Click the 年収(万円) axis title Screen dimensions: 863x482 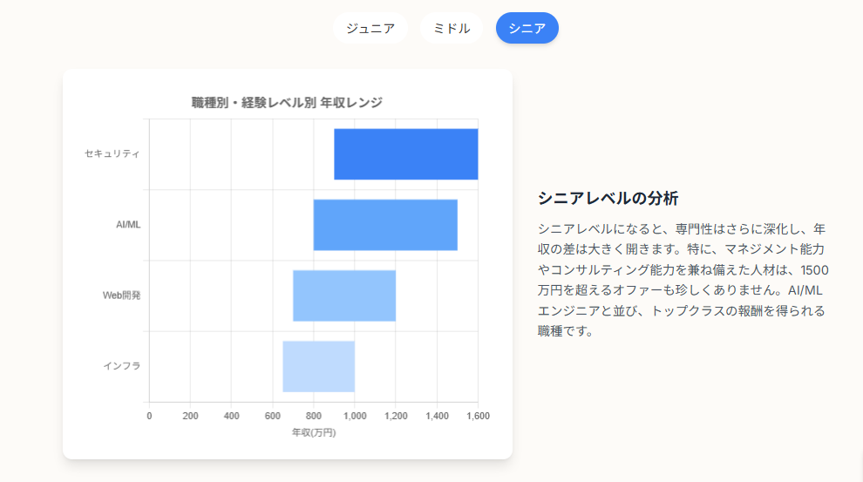pyautogui.click(x=314, y=432)
